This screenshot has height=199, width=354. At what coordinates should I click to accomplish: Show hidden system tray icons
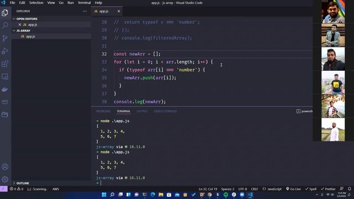click(317, 195)
